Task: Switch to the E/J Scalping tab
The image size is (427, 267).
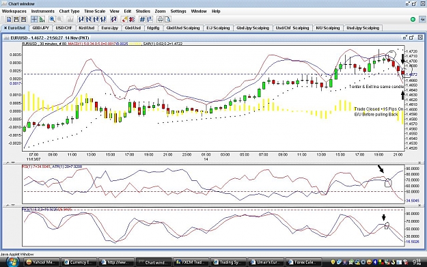Action: tap(218, 28)
